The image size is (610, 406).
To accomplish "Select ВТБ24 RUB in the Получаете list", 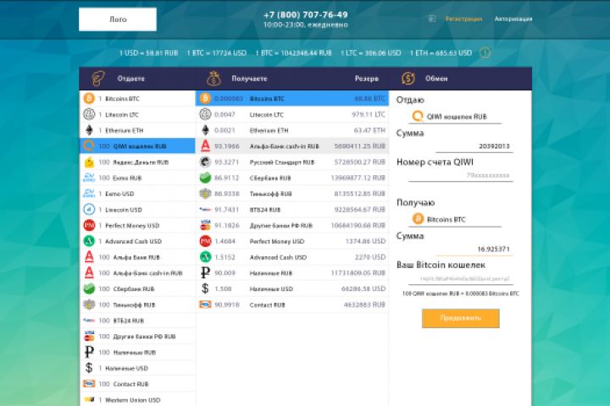I will 291,210.
